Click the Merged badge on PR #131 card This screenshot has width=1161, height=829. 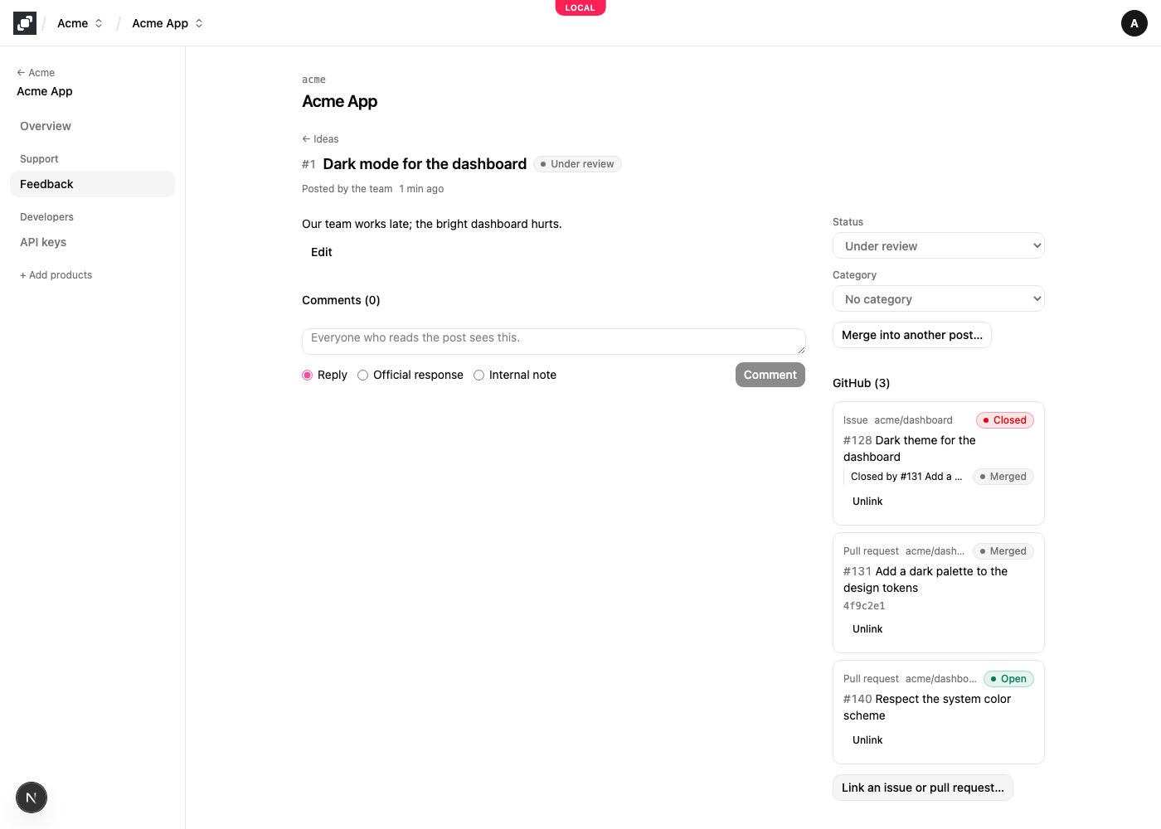click(x=1003, y=551)
